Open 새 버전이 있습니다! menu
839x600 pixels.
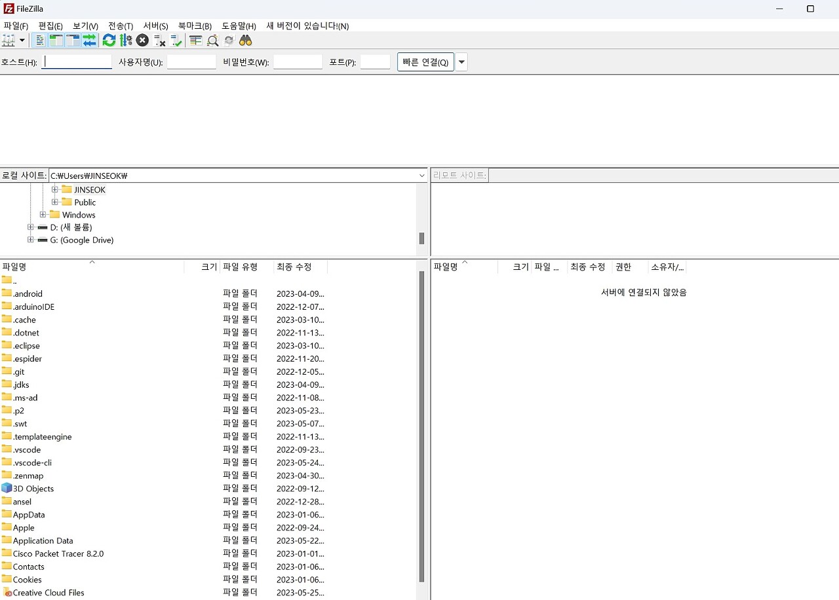pos(307,26)
